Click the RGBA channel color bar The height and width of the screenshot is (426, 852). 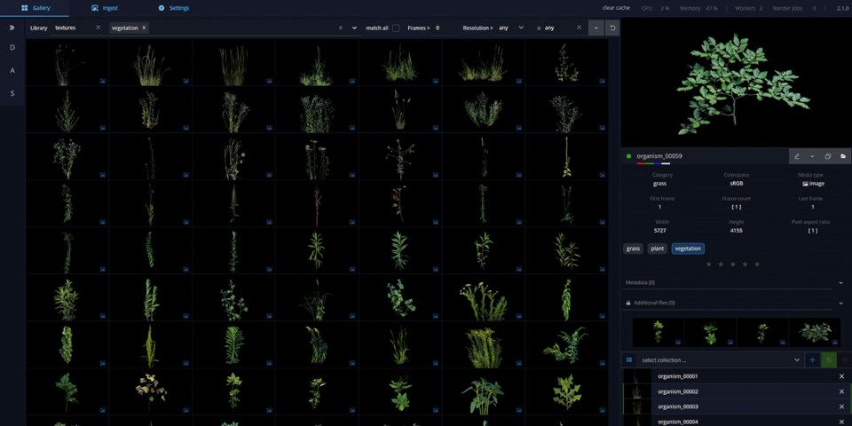coord(654,163)
